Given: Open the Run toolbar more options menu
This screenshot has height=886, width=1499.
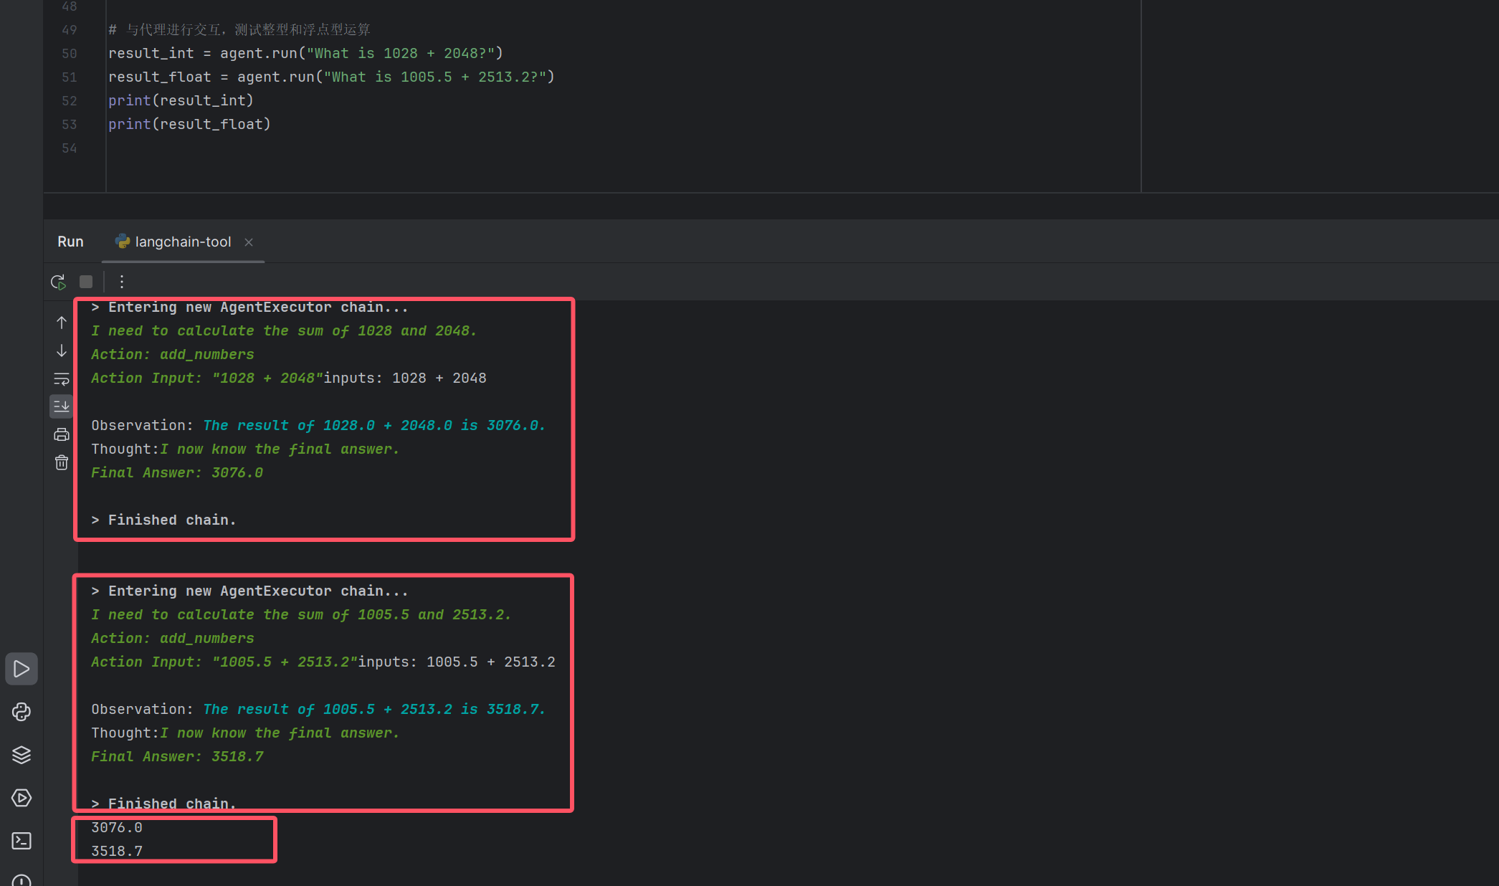Looking at the screenshot, I should [122, 282].
